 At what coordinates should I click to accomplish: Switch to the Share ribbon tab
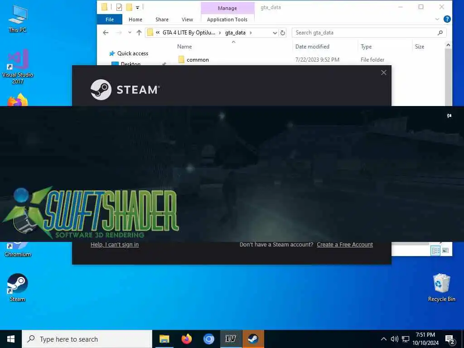162,19
